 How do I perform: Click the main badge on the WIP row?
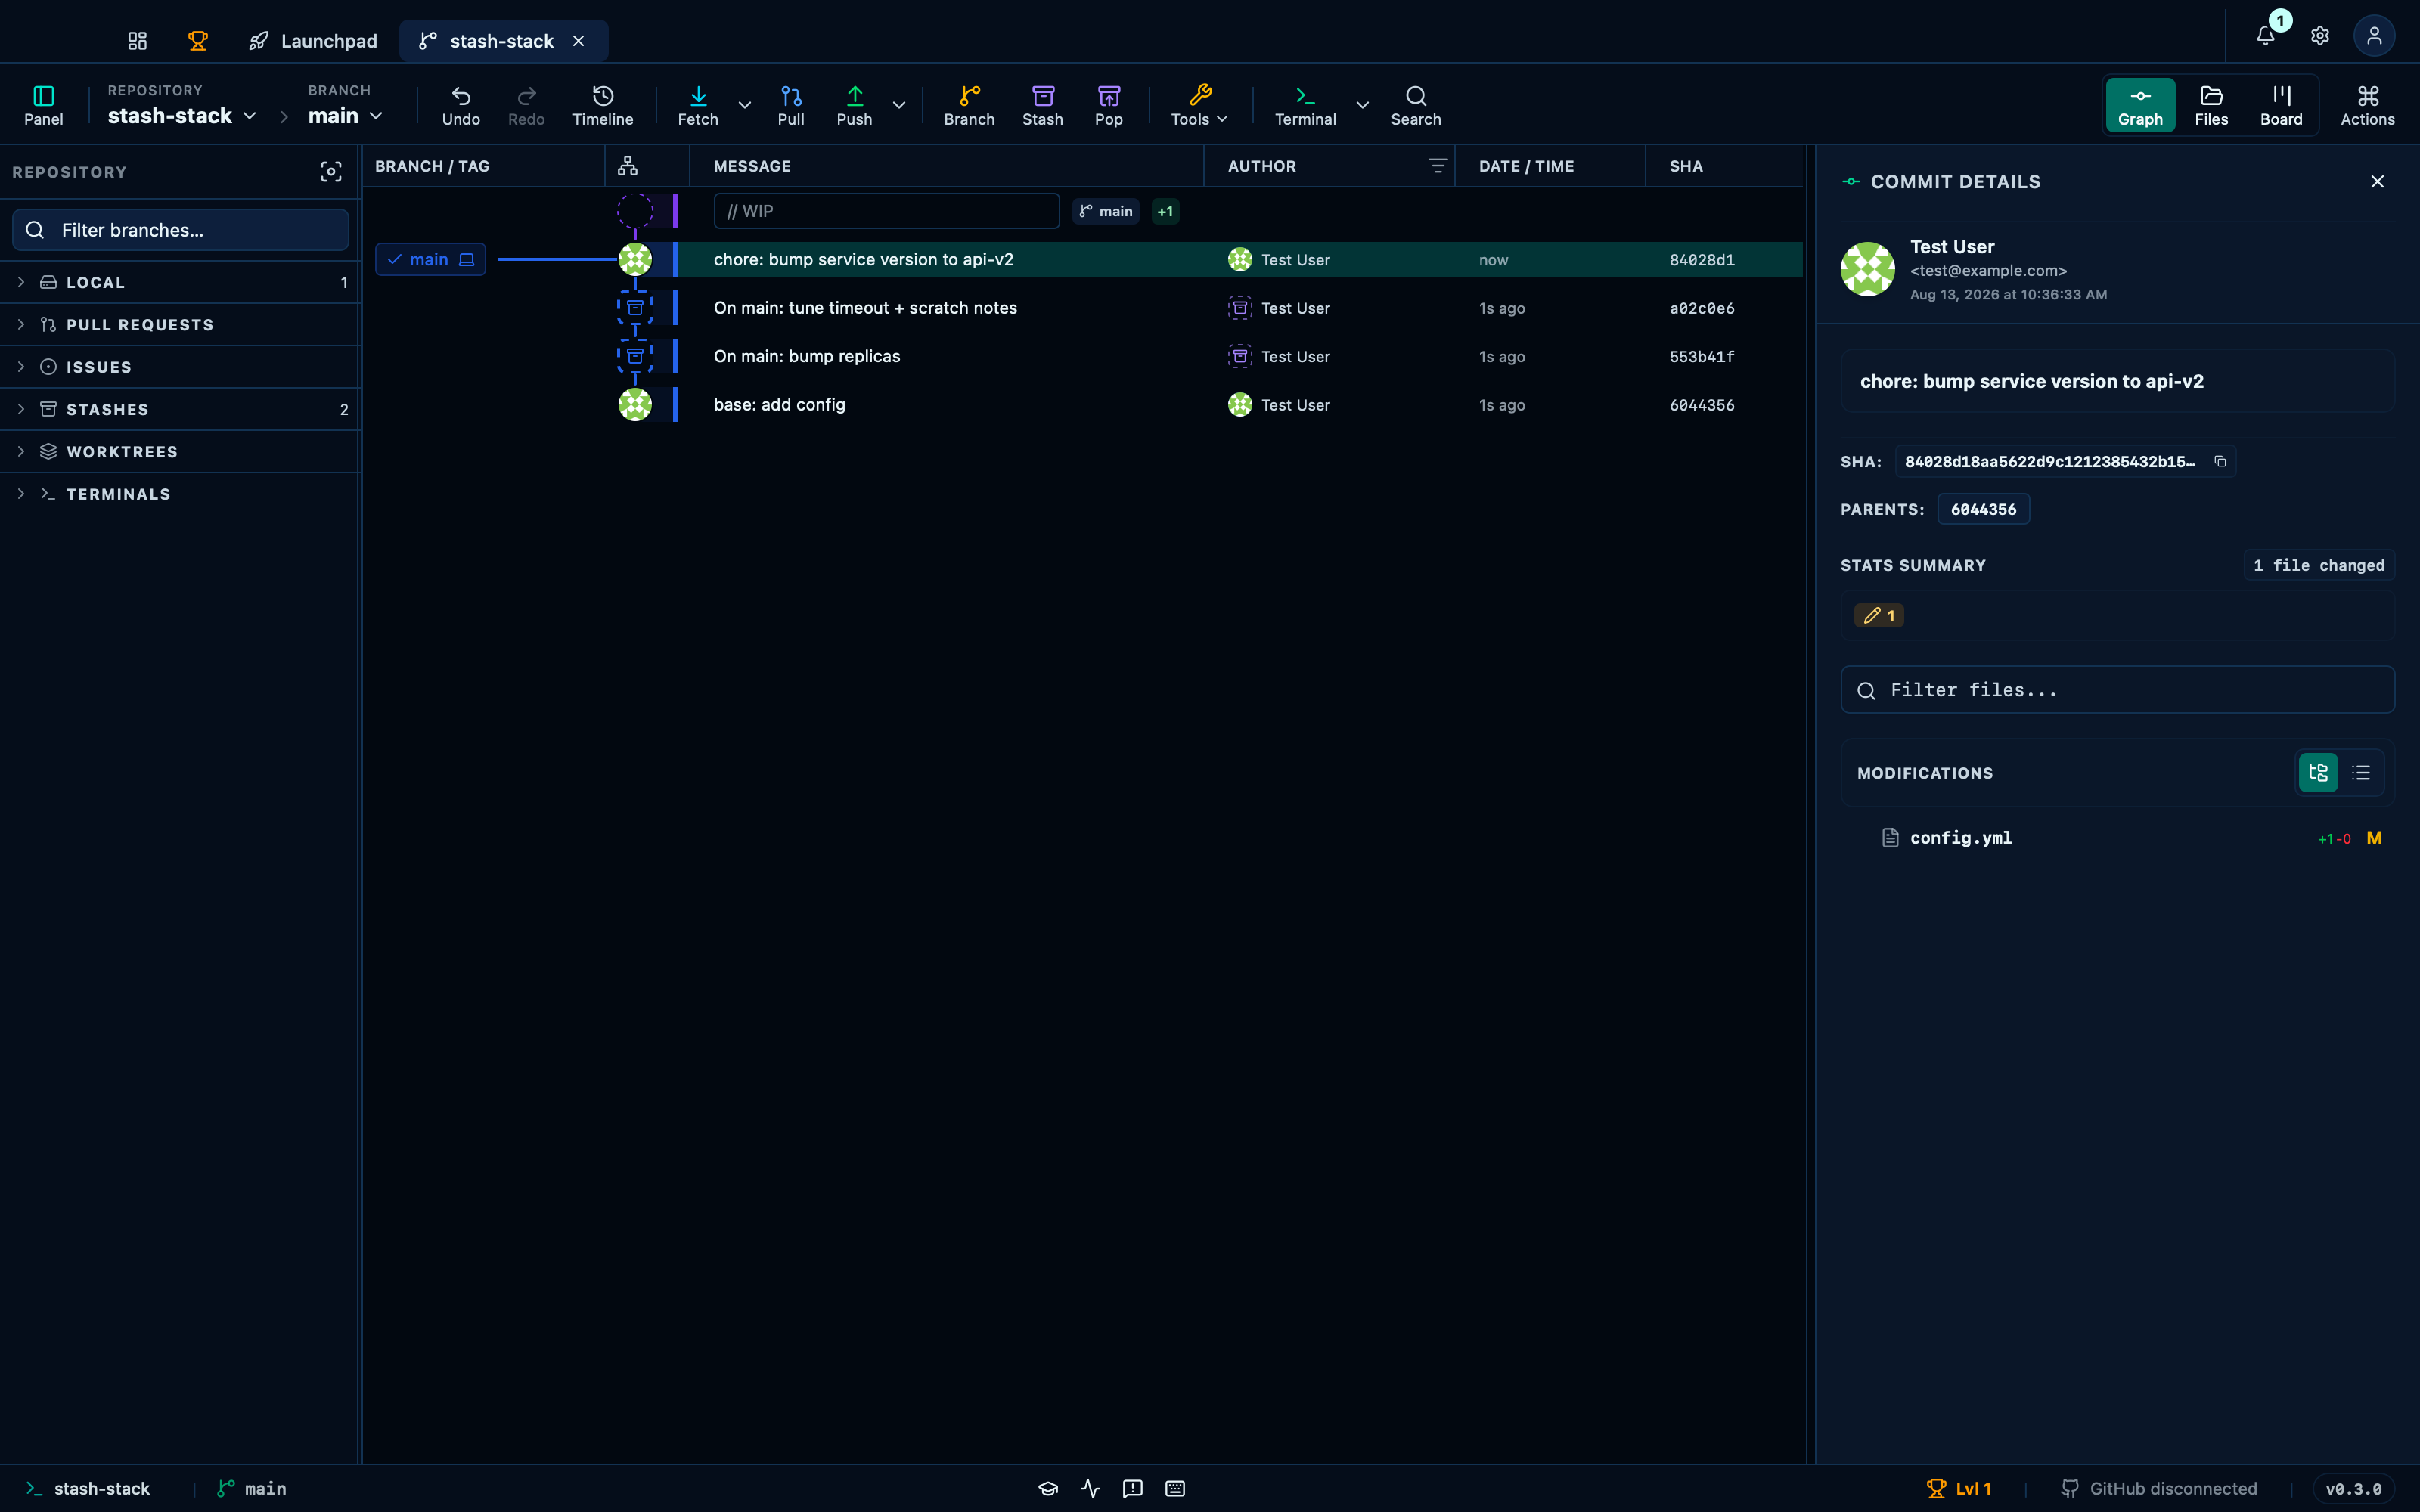click(1105, 211)
